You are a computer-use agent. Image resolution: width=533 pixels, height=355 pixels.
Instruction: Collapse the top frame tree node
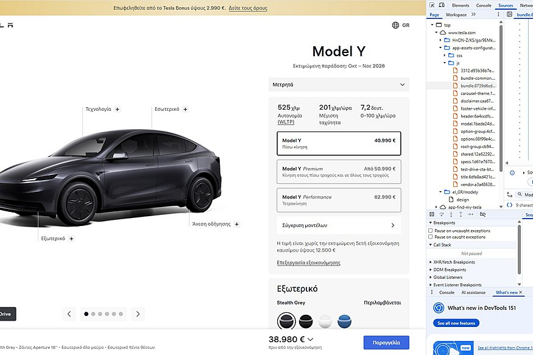(432, 25)
